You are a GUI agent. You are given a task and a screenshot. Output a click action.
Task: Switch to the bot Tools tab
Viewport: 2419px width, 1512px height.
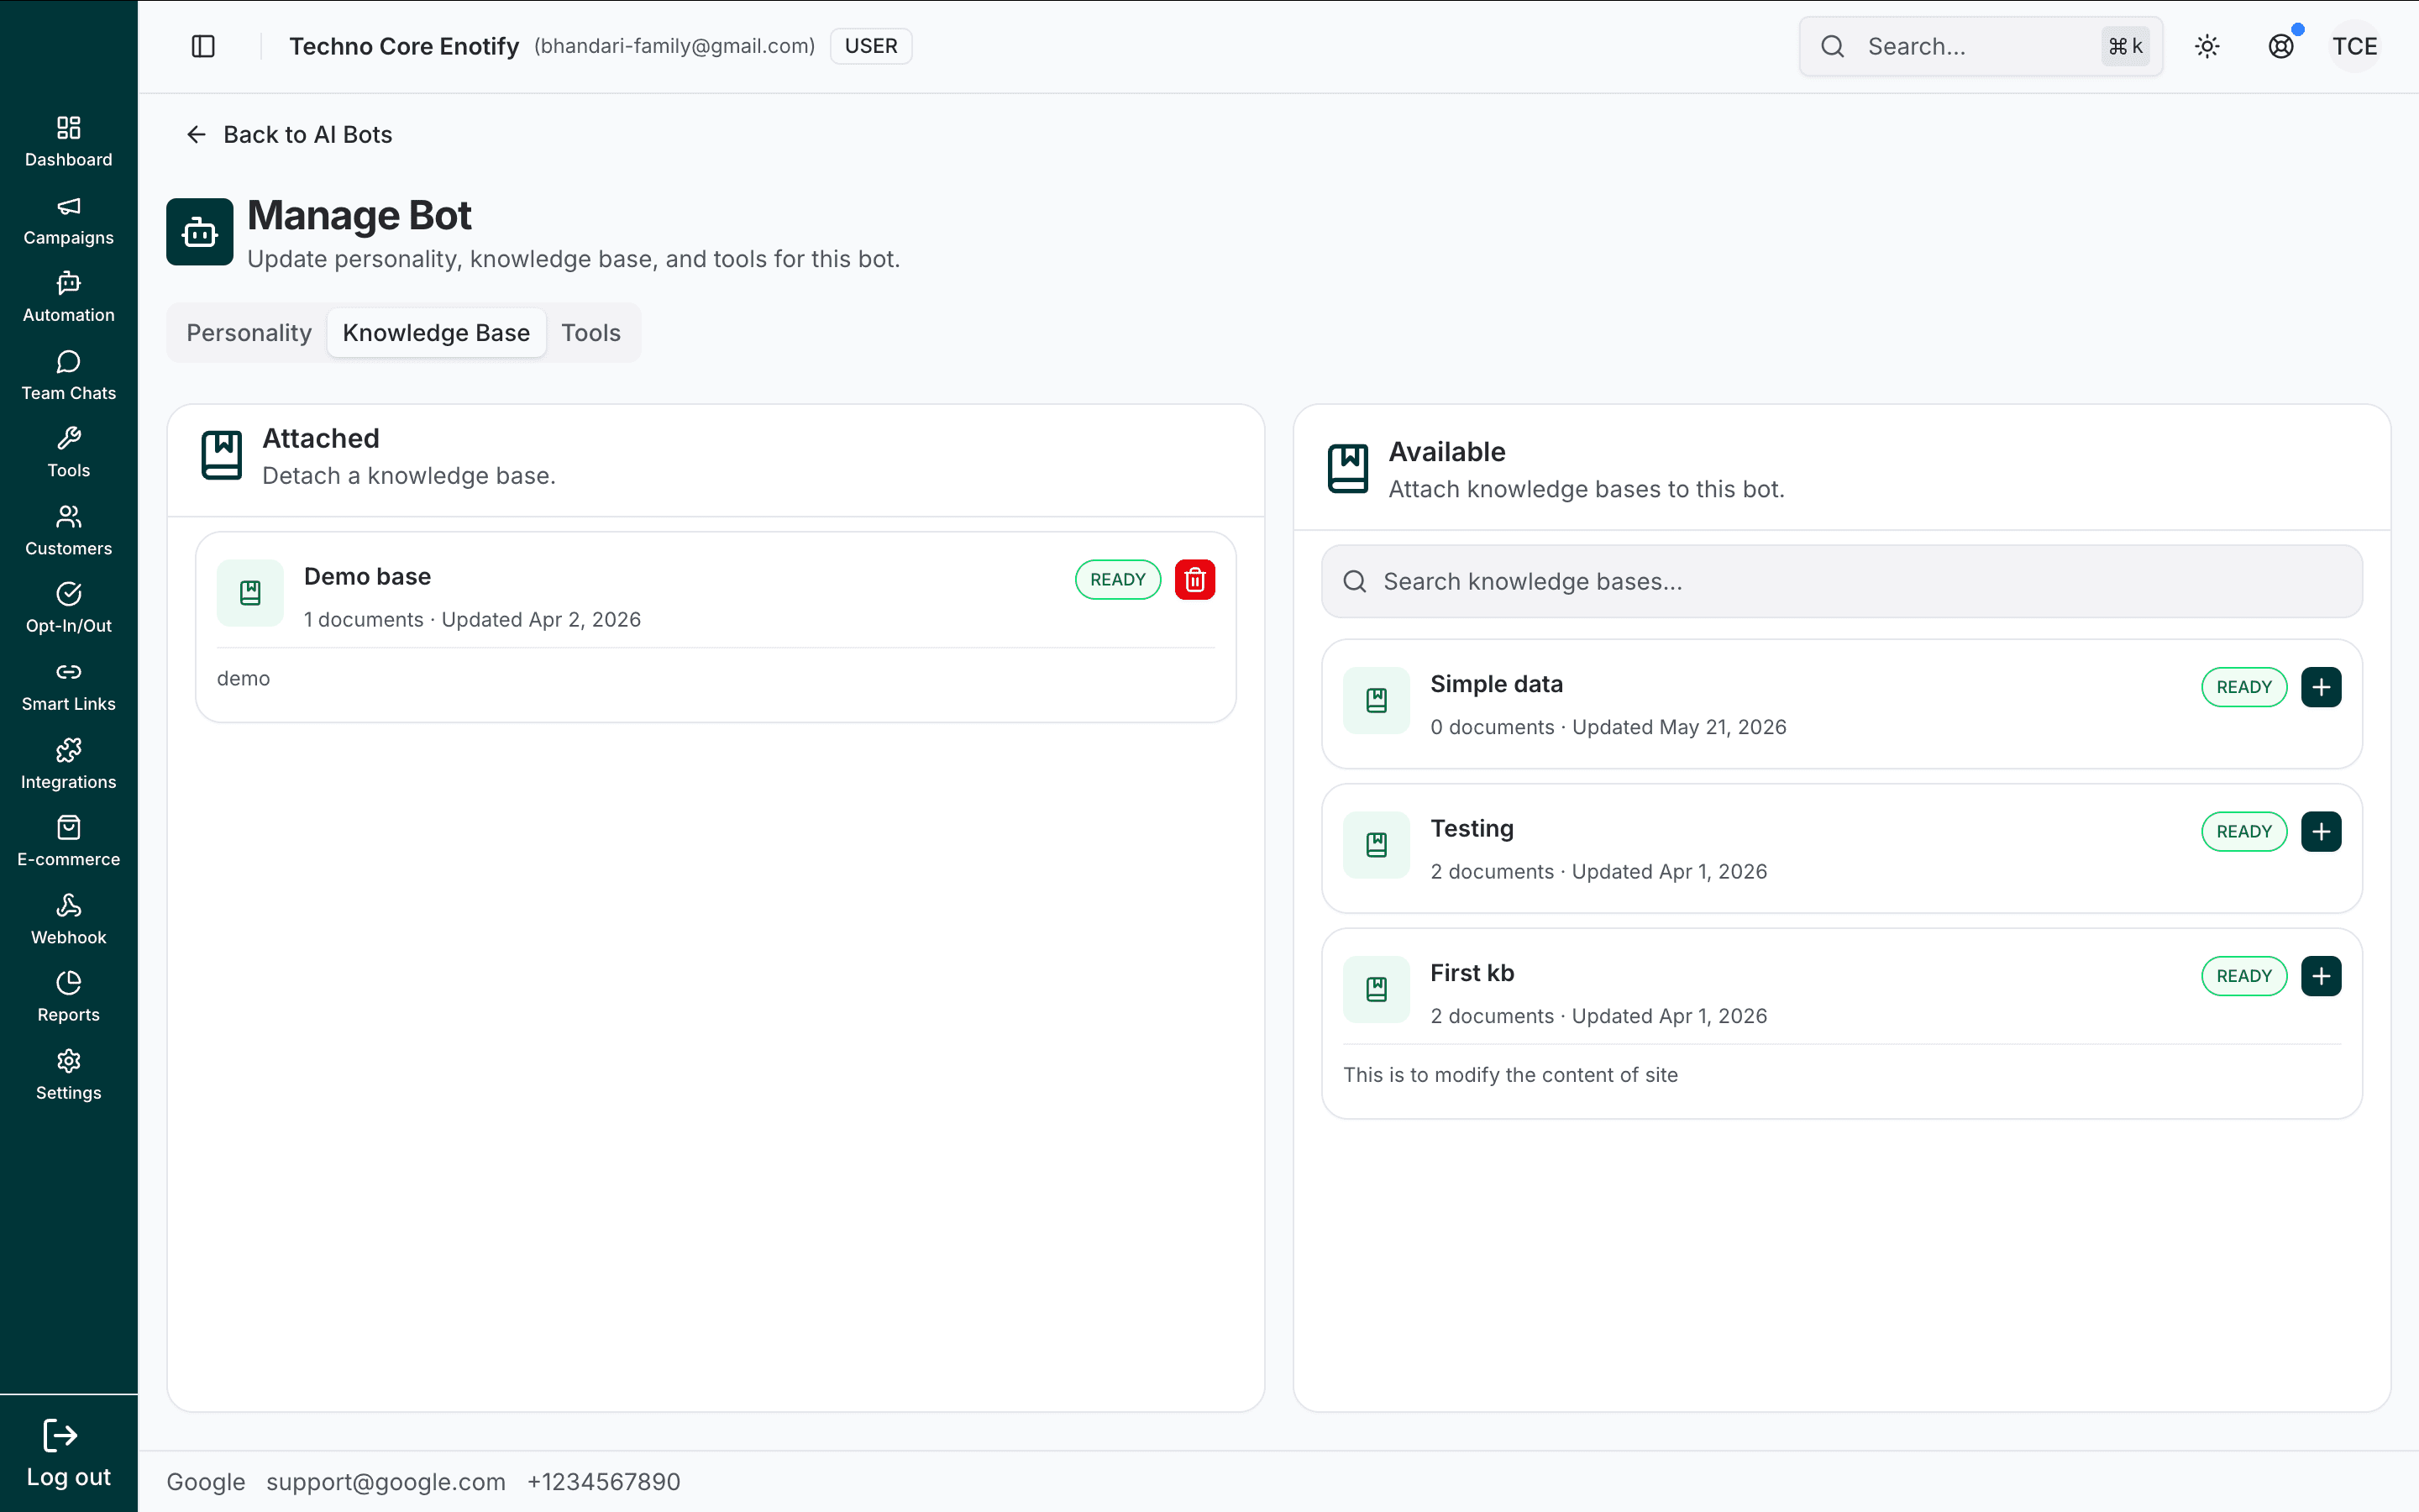point(590,333)
